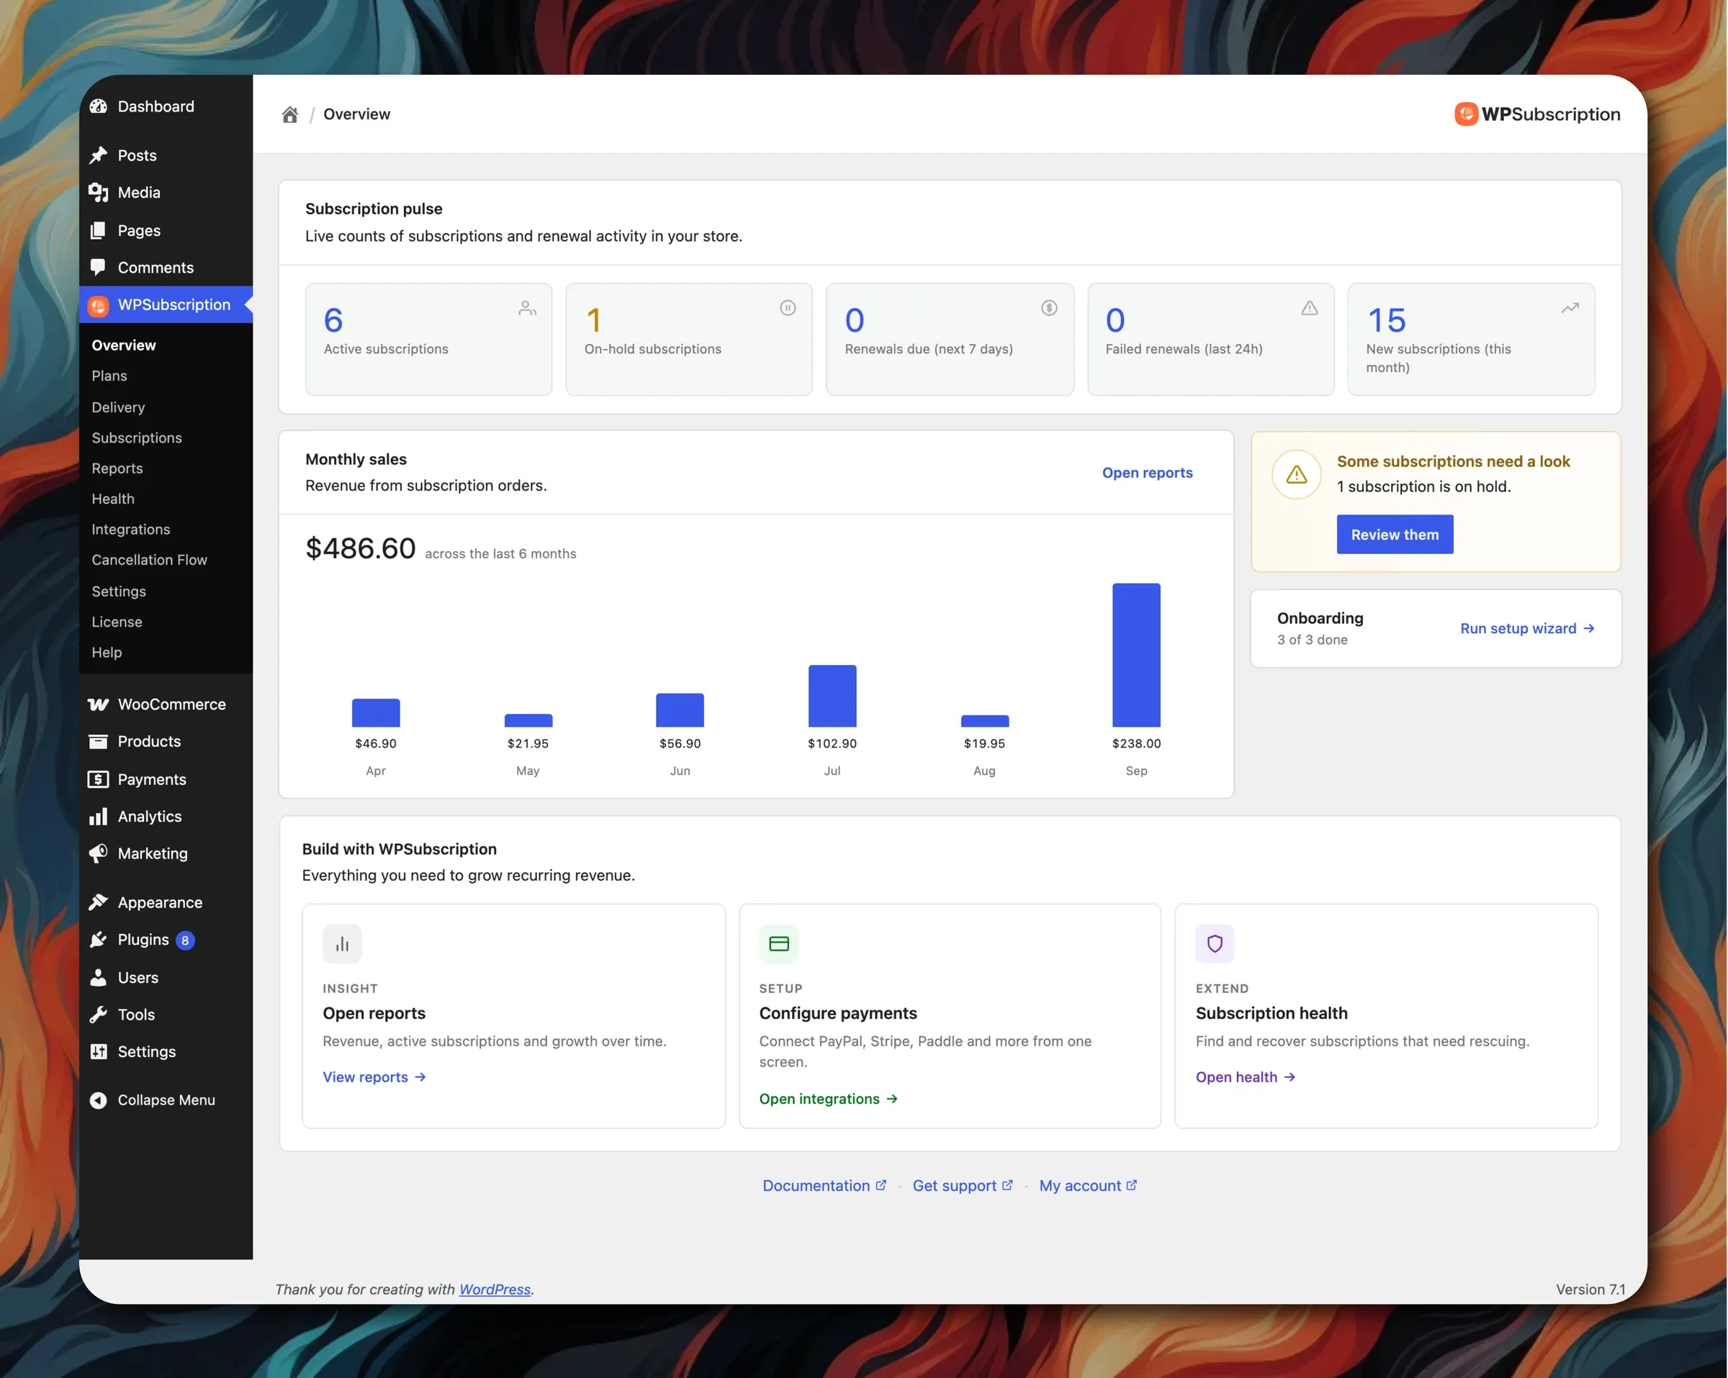Click the $486.60 total revenue figure
This screenshot has width=1728, height=1378.
pyautogui.click(x=361, y=549)
